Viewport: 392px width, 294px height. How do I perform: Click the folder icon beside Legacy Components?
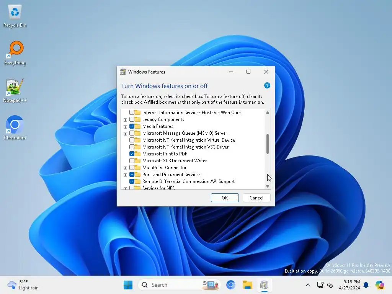pyautogui.click(x=137, y=119)
